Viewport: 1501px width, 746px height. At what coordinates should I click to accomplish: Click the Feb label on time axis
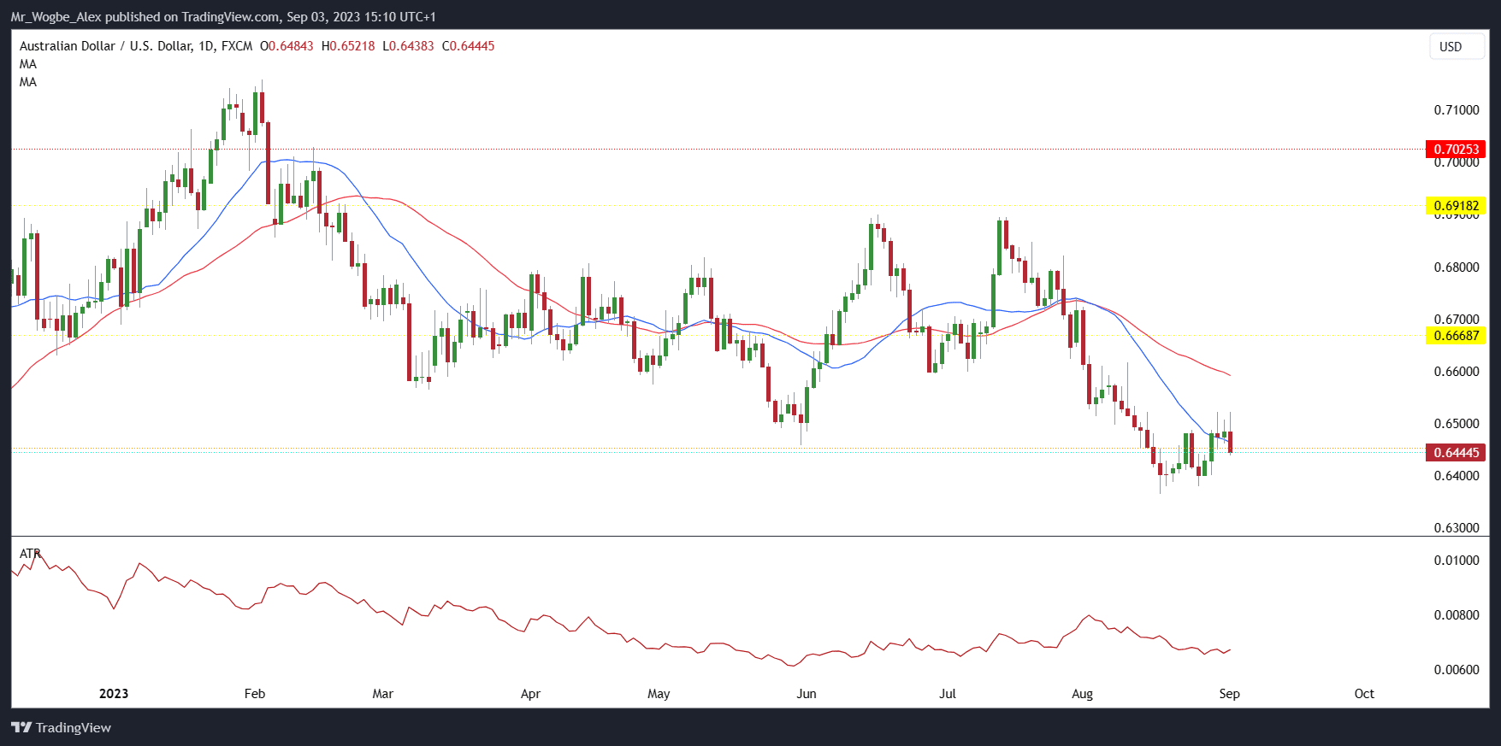(x=255, y=694)
